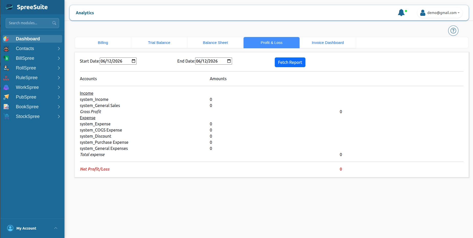Switch to the Trial Balance tab
This screenshot has width=473, height=238.
(159, 43)
